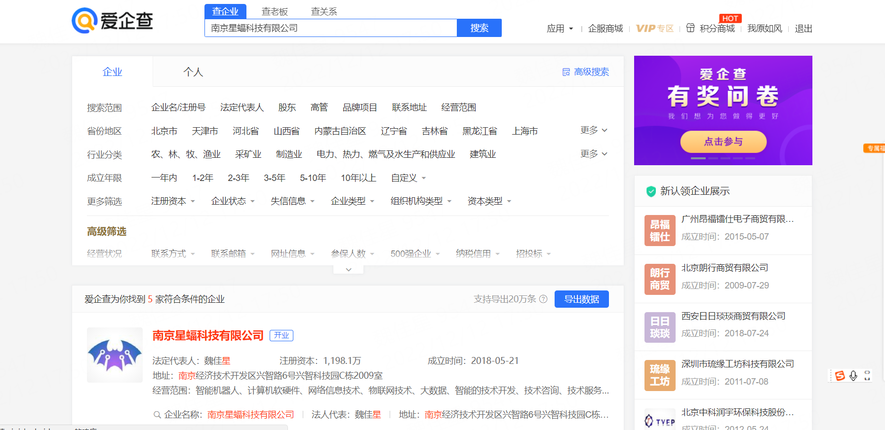This screenshot has width=885, height=430.
Task: Switch to the 查关系 search tab
Action: pos(324,11)
